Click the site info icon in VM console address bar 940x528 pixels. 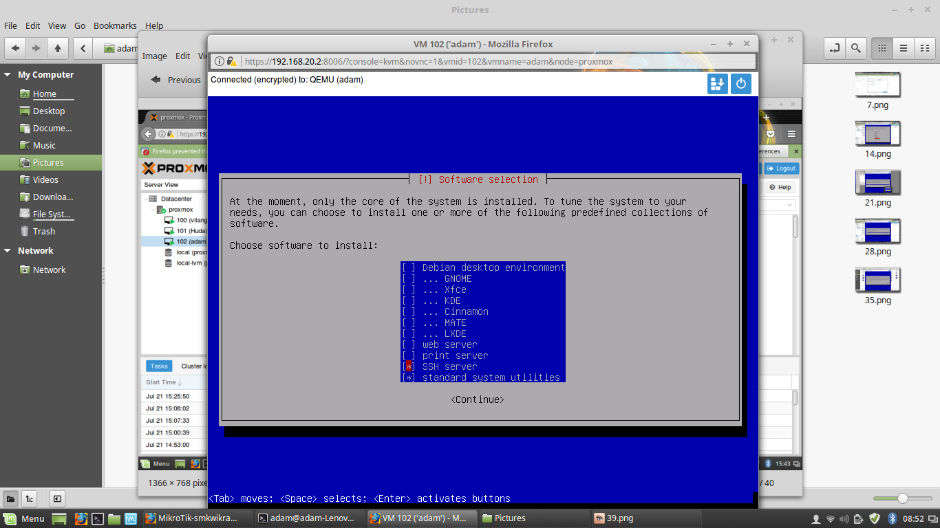point(220,61)
